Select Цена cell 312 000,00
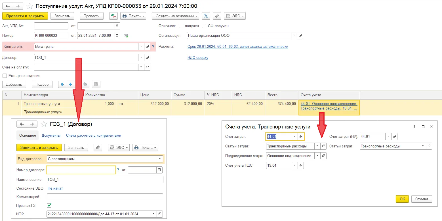The width and height of the screenshot is (442, 221). [x=154, y=104]
